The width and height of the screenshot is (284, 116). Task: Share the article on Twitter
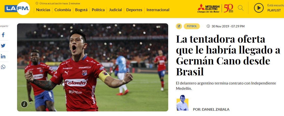[3, 46]
